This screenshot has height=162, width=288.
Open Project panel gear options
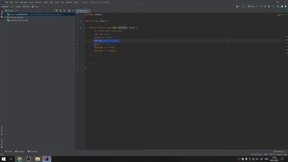[69, 11]
